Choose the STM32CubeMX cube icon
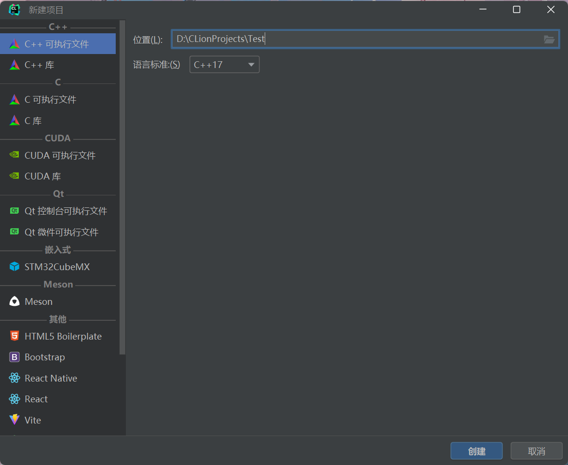 (x=14, y=267)
